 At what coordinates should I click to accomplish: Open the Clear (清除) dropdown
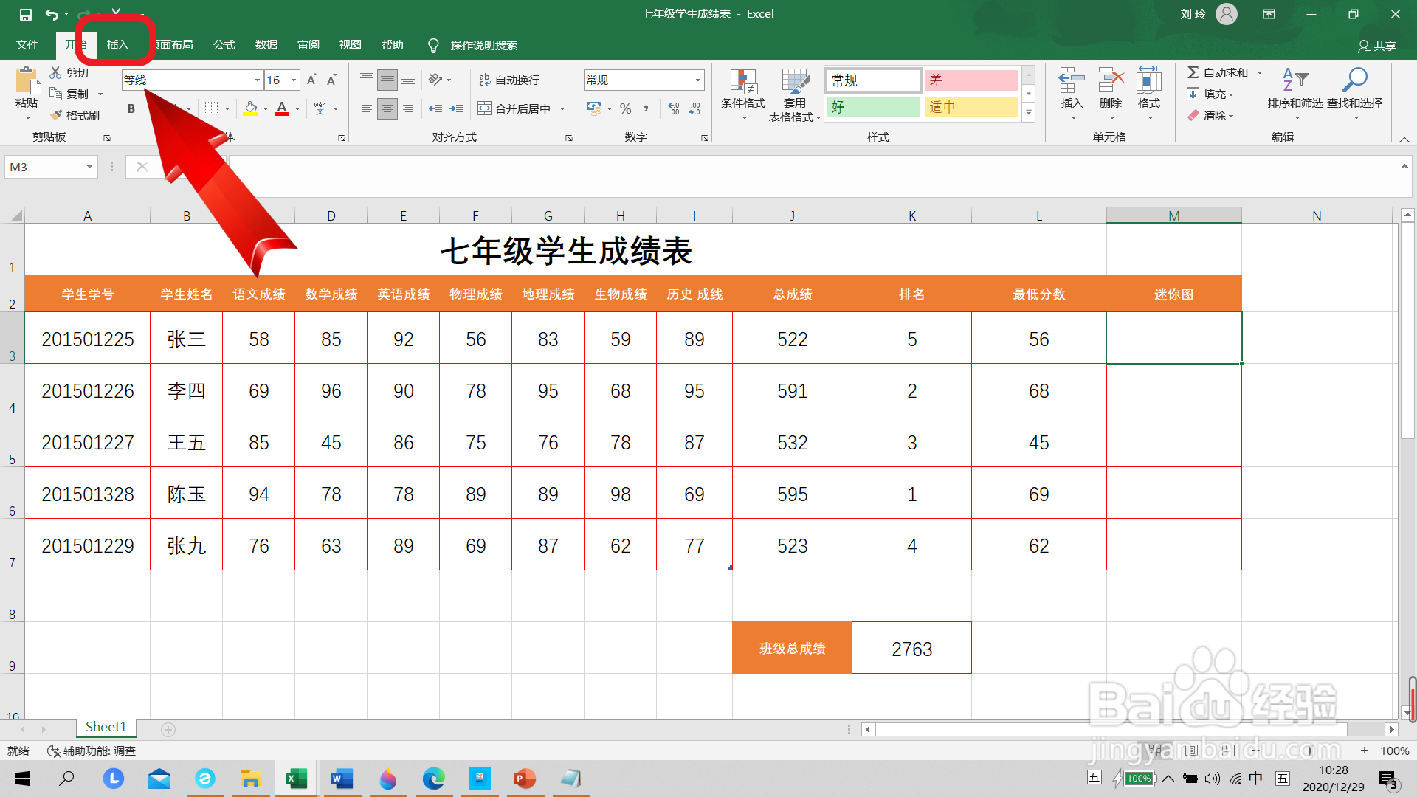point(1210,115)
